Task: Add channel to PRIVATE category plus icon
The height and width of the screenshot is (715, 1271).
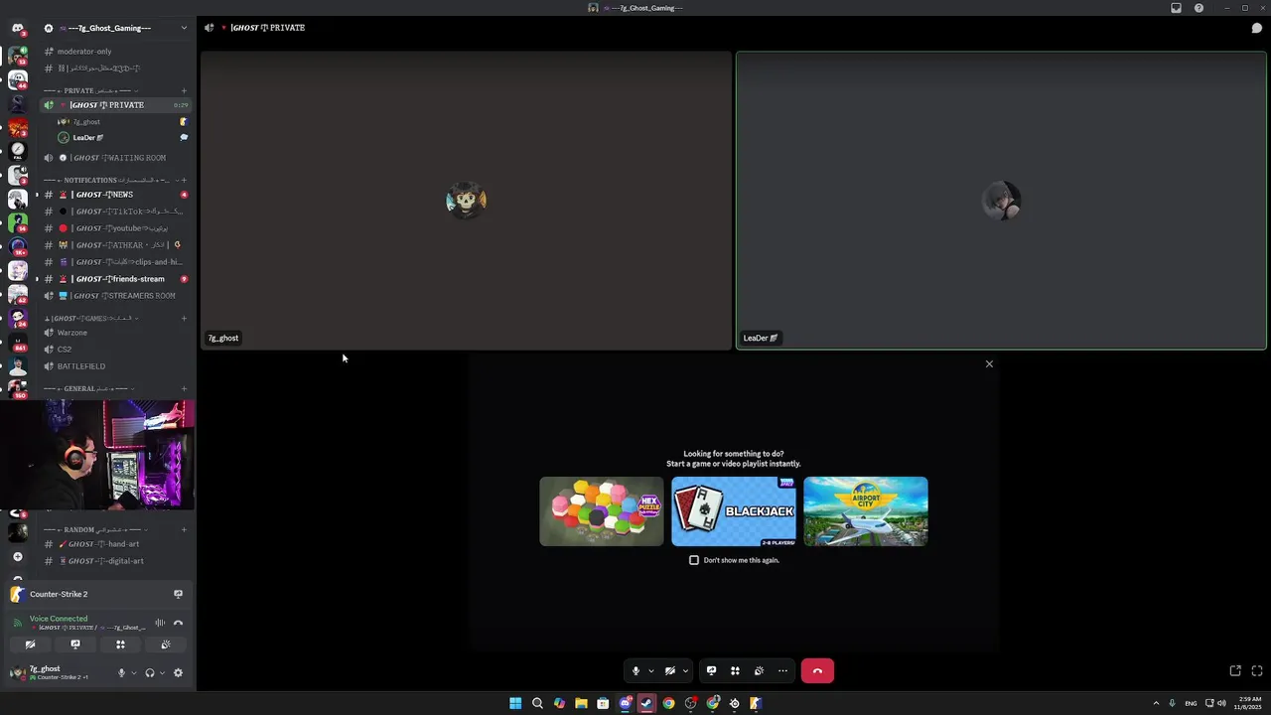Action: click(x=184, y=90)
